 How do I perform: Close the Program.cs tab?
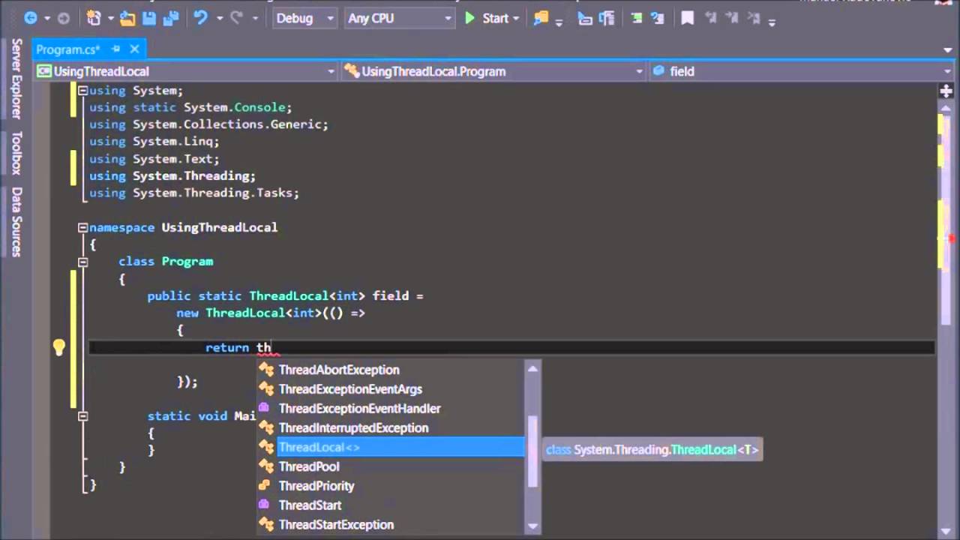click(135, 49)
